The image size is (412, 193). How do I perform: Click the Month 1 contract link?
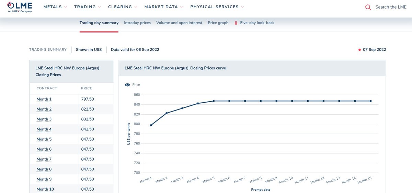coord(44,99)
